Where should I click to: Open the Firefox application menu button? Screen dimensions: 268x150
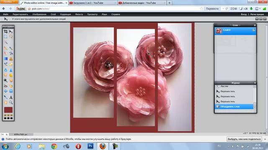click(9, 2)
